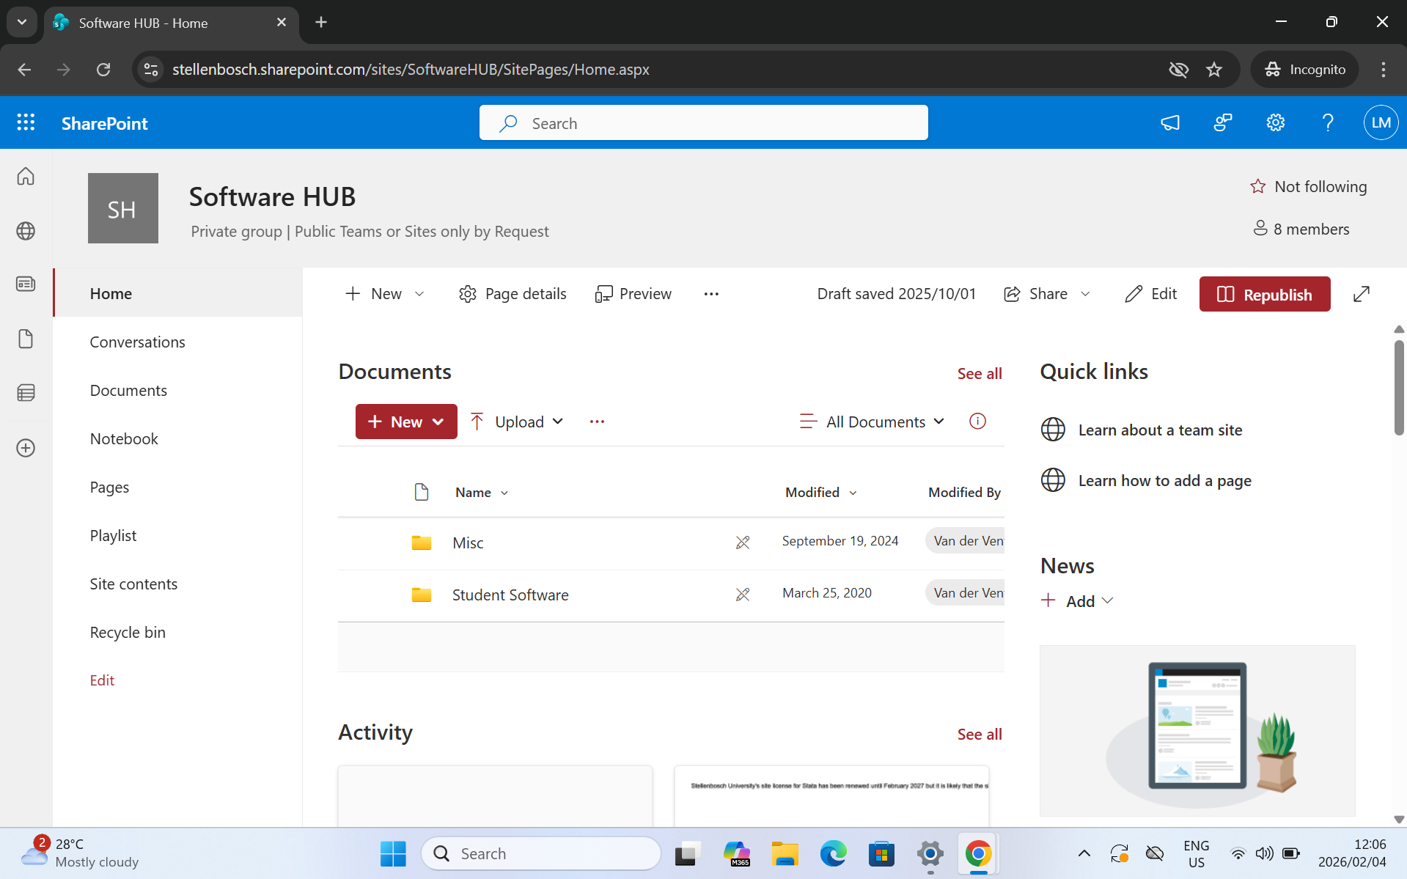Click the Republish button

click(1264, 294)
